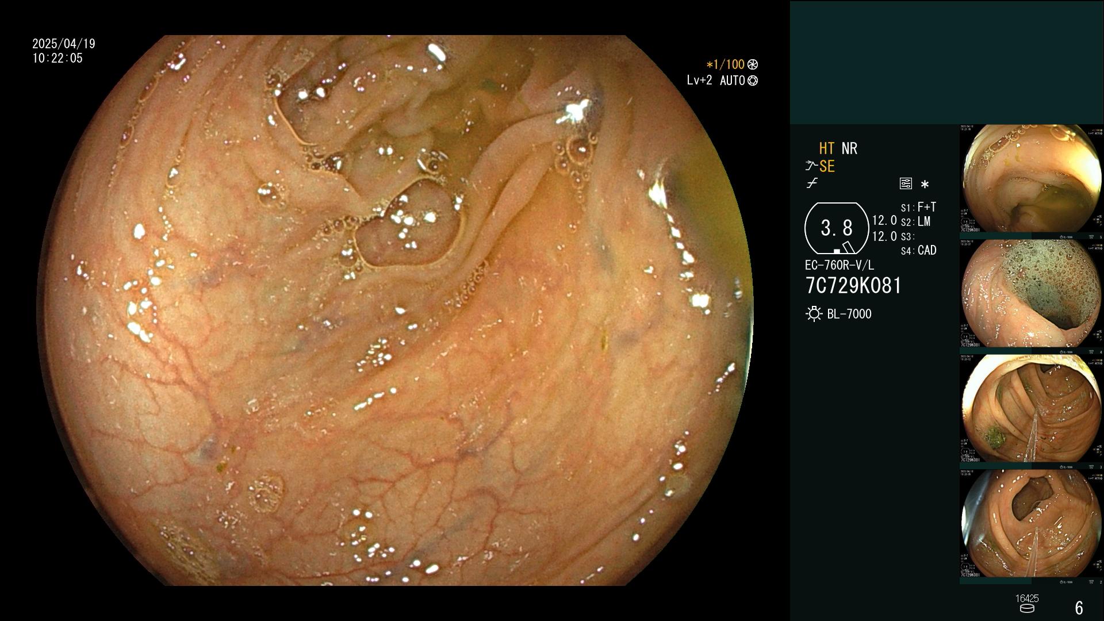Image resolution: width=1104 pixels, height=621 pixels.
Task: Click the 16425 remaining storage count
Action: pyautogui.click(x=1027, y=599)
